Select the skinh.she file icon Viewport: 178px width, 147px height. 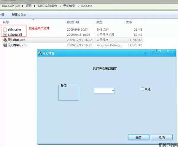5,29
